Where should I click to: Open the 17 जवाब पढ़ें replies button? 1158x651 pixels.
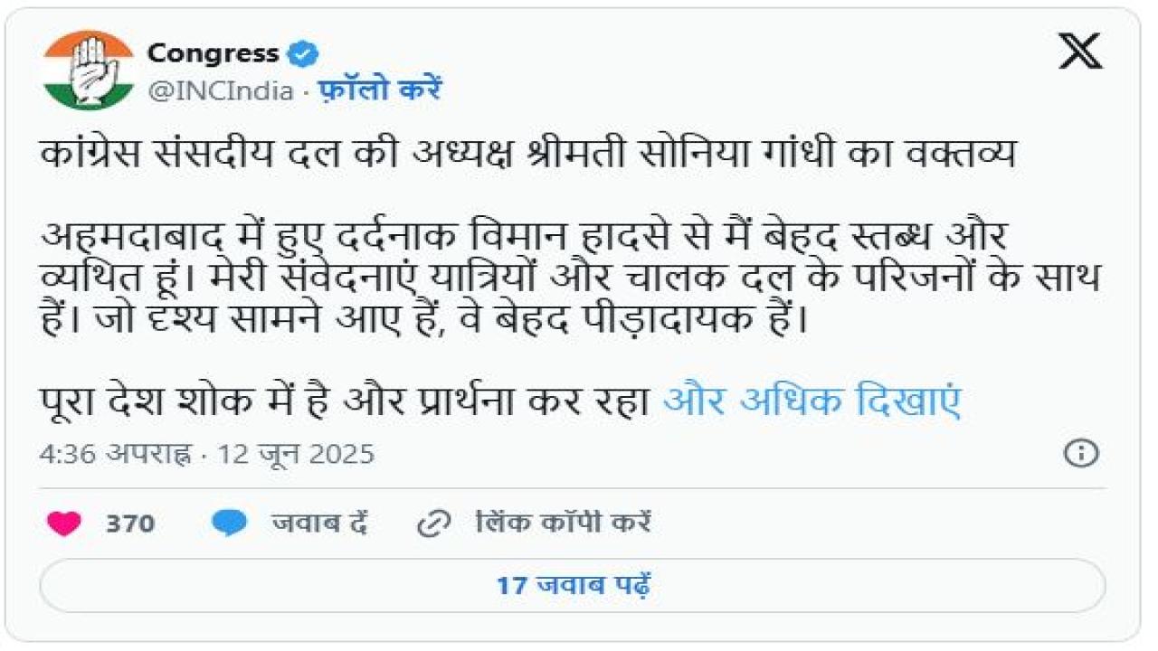coord(573,585)
